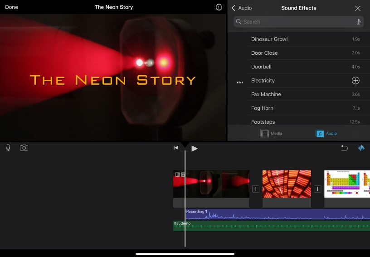Select the Audio tab
This screenshot has height=257, width=370.
click(x=326, y=133)
